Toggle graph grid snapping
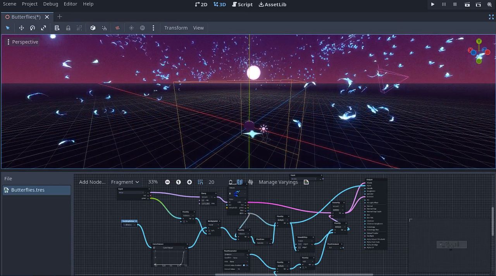496x276 pixels. point(200,182)
